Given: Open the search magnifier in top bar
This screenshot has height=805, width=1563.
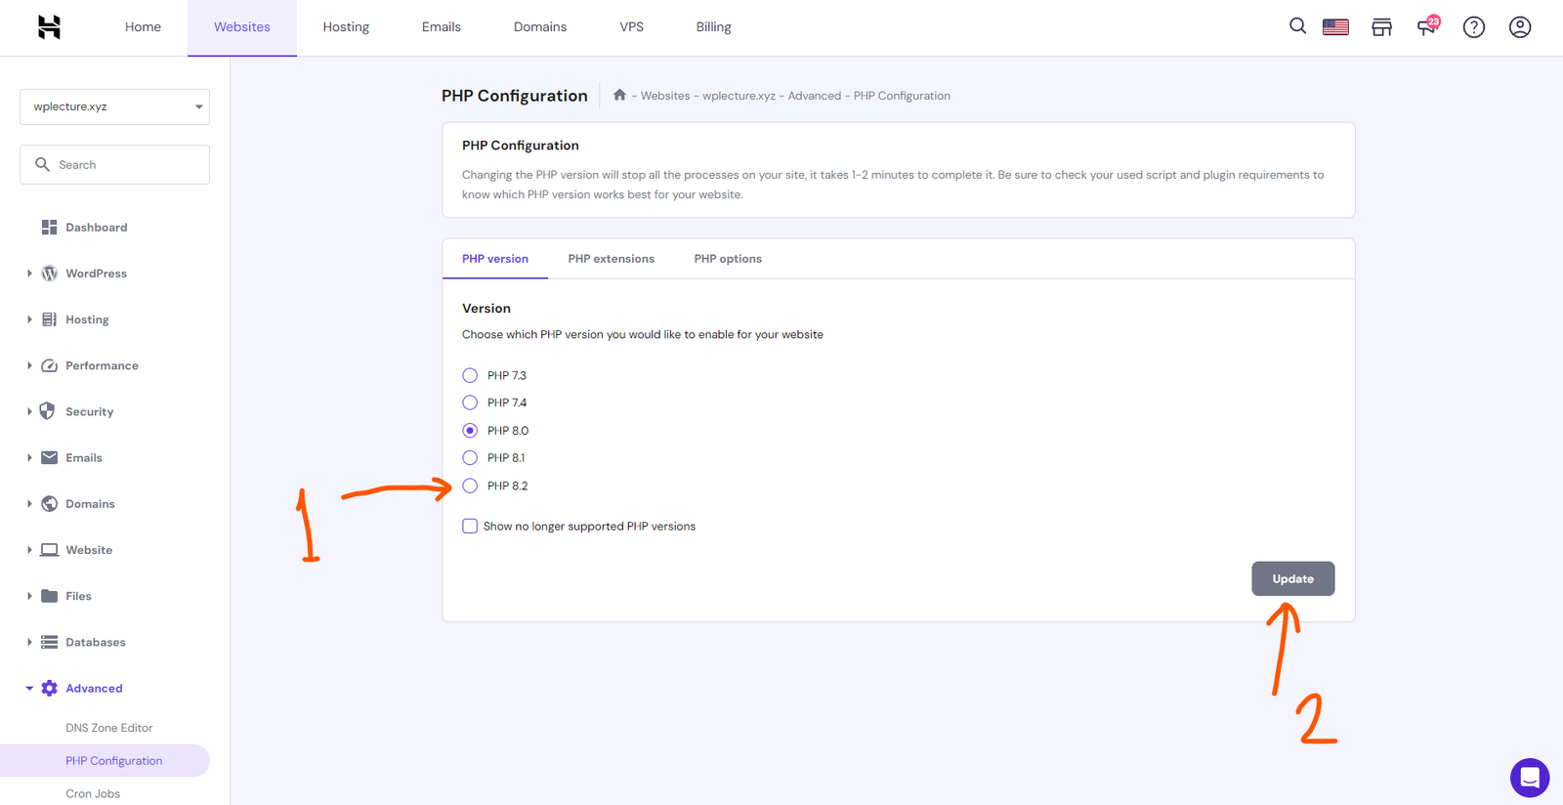Looking at the screenshot, I should 1297,26.
